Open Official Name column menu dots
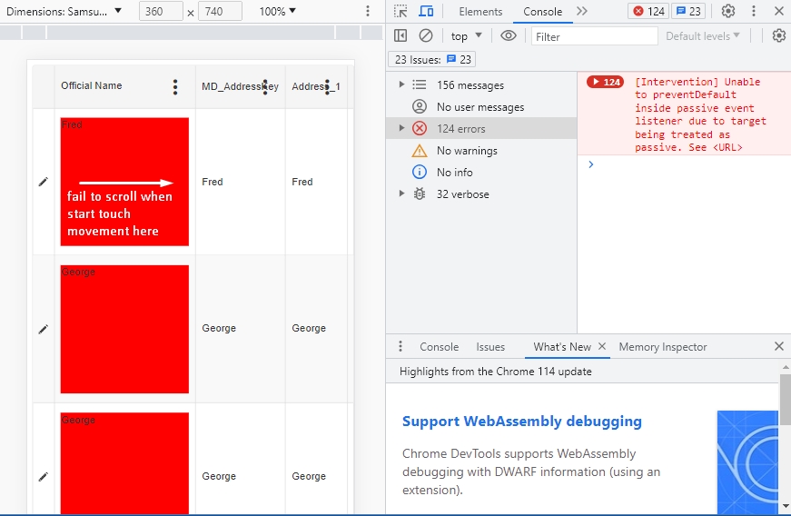This screenshot has height=516, width=791. [x=175, y=86]
